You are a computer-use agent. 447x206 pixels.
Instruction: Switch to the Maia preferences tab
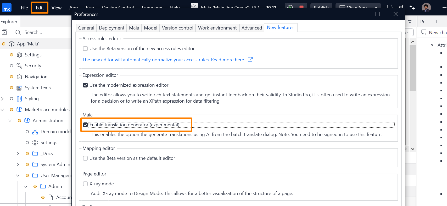pyautogui.click(x=134, y=28)
